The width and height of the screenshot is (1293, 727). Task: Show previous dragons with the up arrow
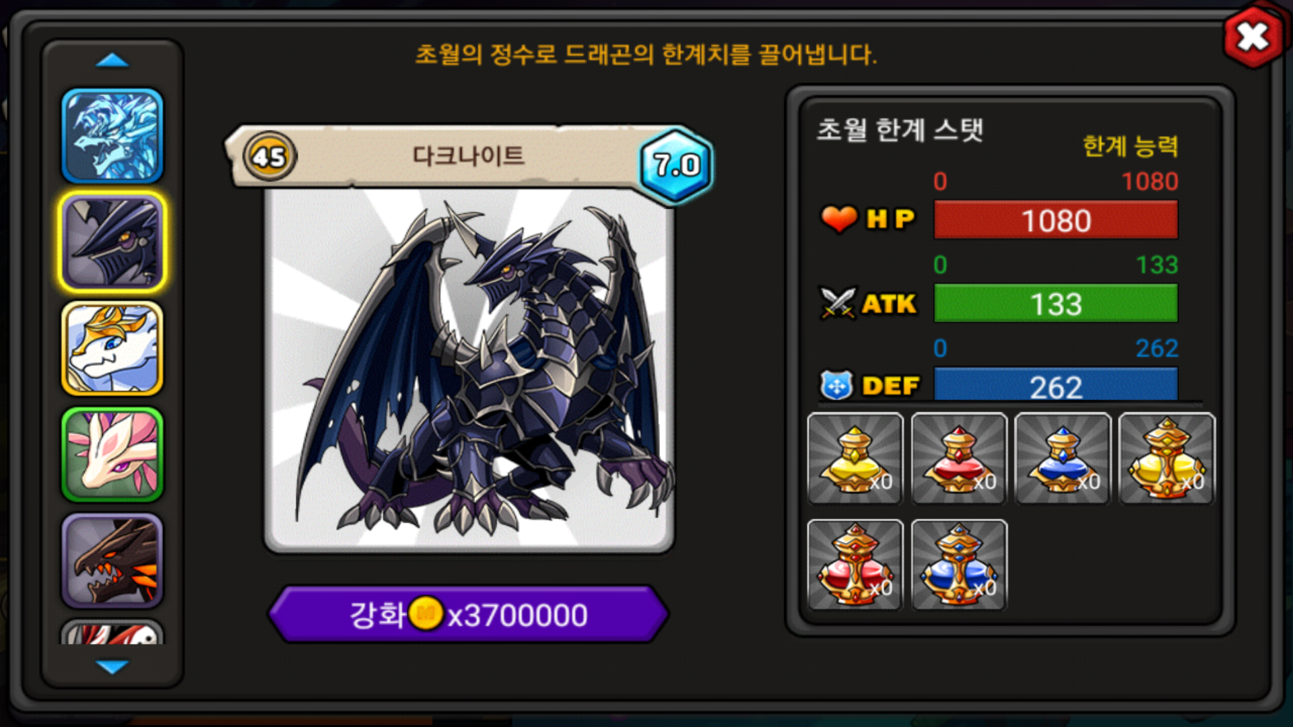click(112, 61)
